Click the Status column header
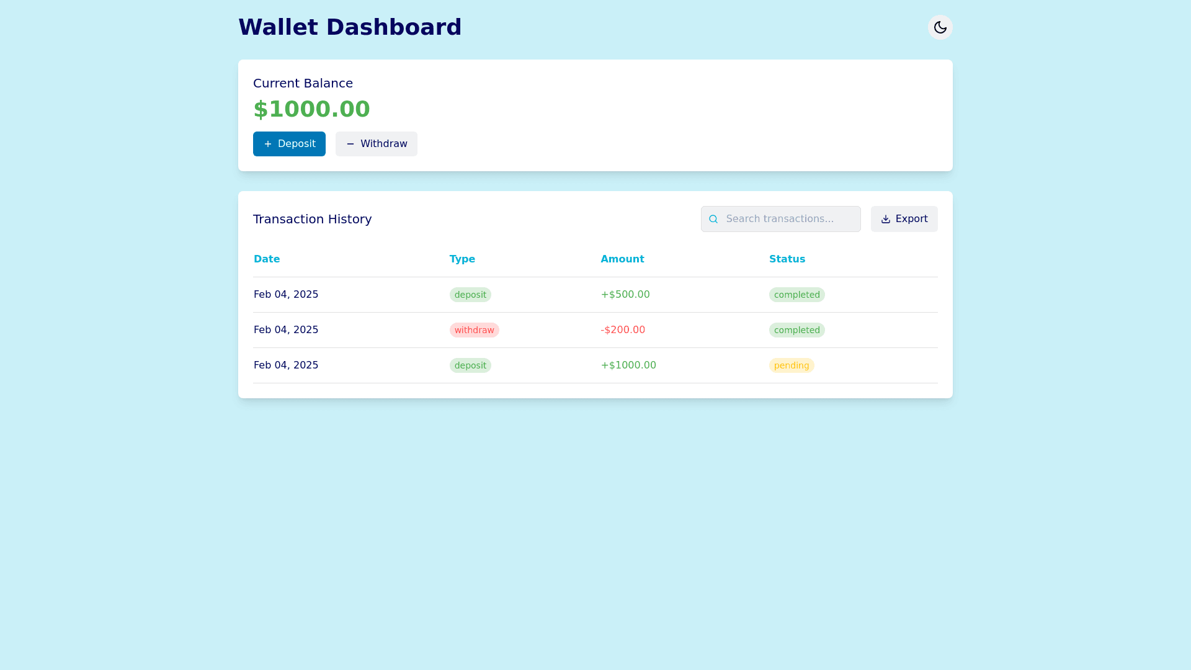This screenshot has width=1191, height=670. [x=787, y=259]
